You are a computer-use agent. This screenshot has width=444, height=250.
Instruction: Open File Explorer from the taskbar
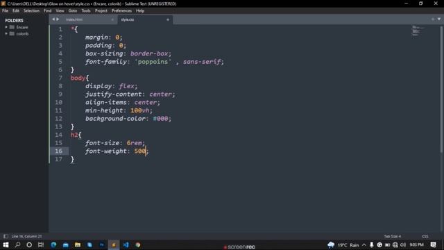[x=78, y=244]
